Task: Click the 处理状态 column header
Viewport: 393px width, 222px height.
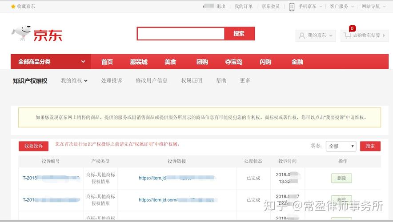Action: [253, 161]
